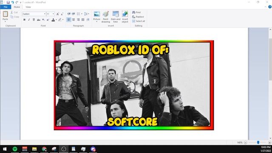This screenshot has width=272, height=153.
Task: Click the Shrink font icon
Action: pos(62,14)
